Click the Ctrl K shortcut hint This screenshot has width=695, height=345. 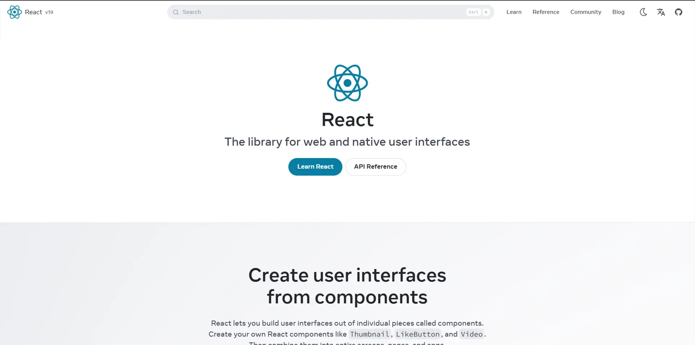point(478,12)
